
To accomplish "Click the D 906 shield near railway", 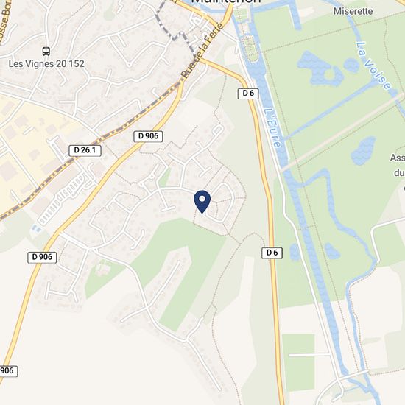I will click(x=148, y=136).
